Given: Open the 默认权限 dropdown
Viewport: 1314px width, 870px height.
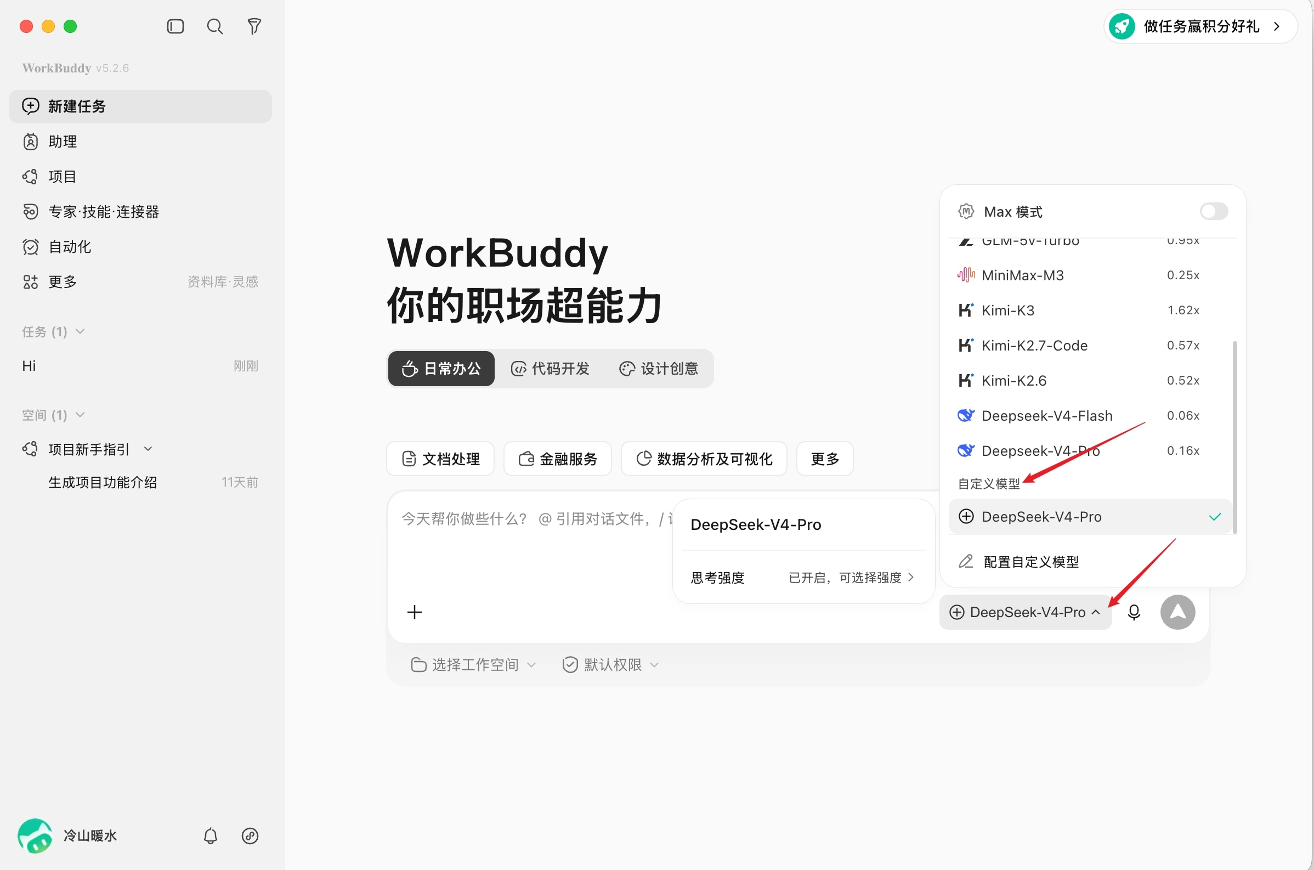Looking at the screenshot, I should pyautogui.click(x=610, y=665).
